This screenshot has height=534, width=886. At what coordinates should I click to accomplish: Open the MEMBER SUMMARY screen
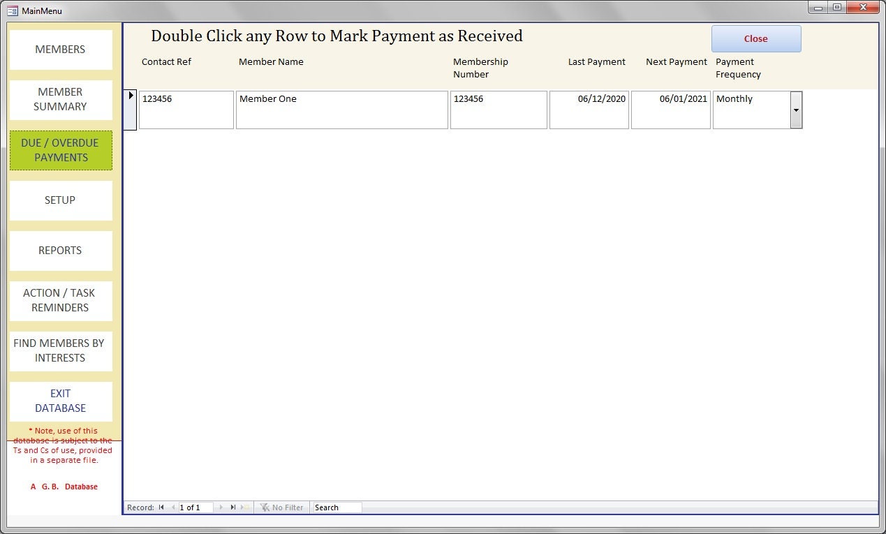(60, 99)
